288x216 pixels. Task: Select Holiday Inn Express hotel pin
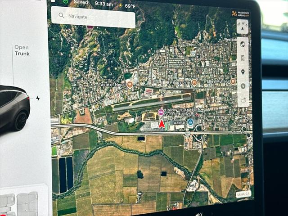[161, 112]
